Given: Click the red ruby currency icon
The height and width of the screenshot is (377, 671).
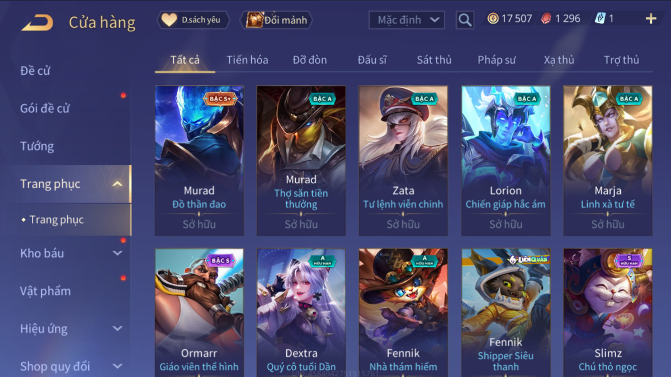Looking at the screenshot, I should point(546,19).
